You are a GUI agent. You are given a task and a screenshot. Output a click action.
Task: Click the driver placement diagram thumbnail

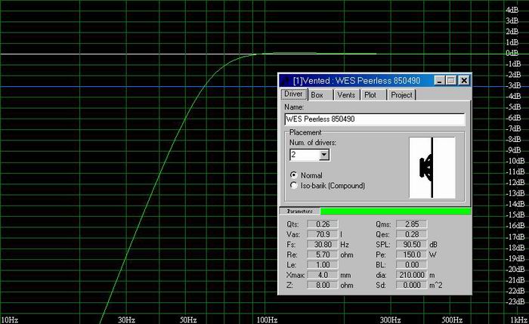point(432,167)
